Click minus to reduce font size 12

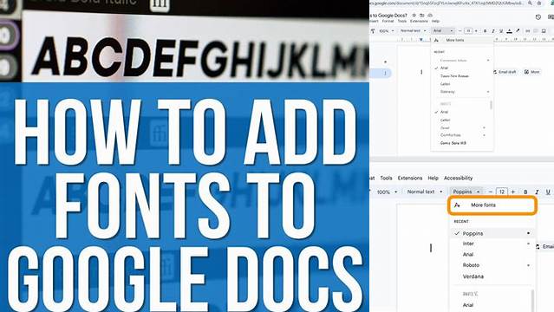(491, 192)
